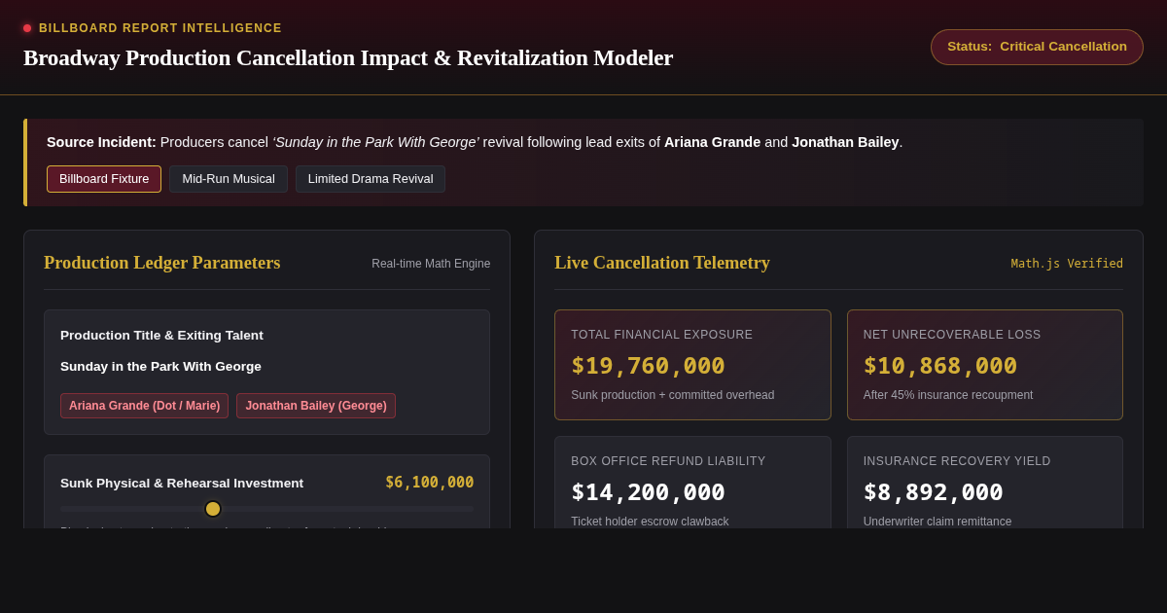Click the Production Title & Exiting Talent label
Screen dimensions: 1167x613
(x=161, y=336)
